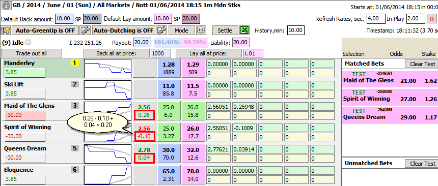Click Spirit of Winning -30.00 button
The height and width of the screenshot is (186, 438).
point(24,137)
